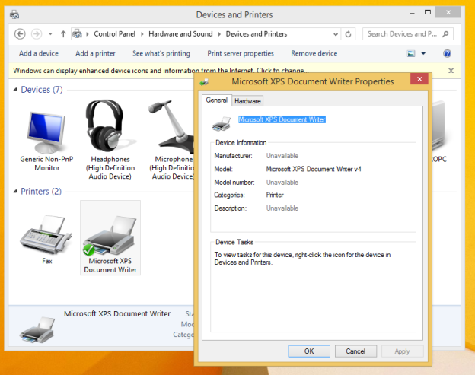Click the back navigation arrow
The image size is (475, 375).
20,34
